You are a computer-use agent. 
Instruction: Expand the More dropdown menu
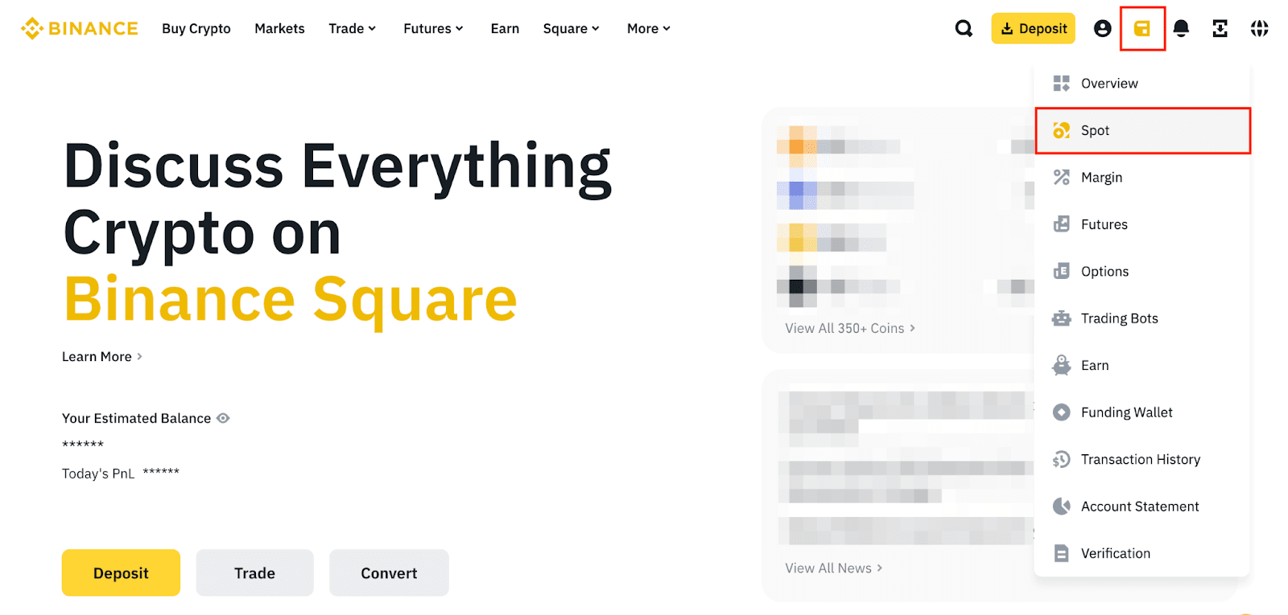[x=648, y=29]
